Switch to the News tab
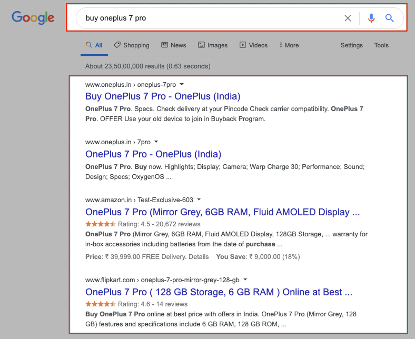This screenshot has width=415, height=339. [173, 45]
